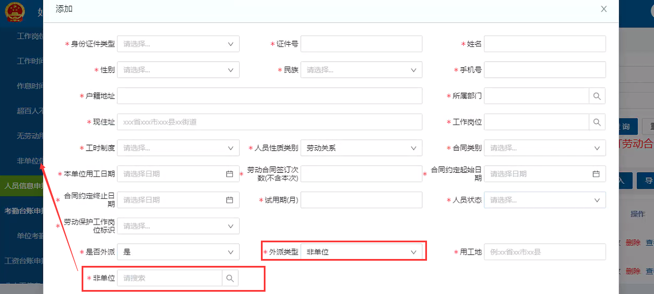Open the 合同类别 dropdown
654x294 pixels.
[545, 148]
